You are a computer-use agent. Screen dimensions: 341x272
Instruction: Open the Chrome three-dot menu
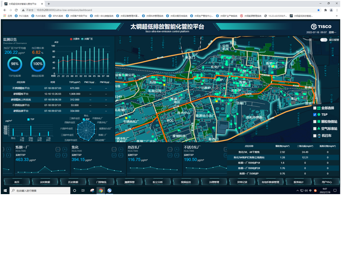[337, 10]
